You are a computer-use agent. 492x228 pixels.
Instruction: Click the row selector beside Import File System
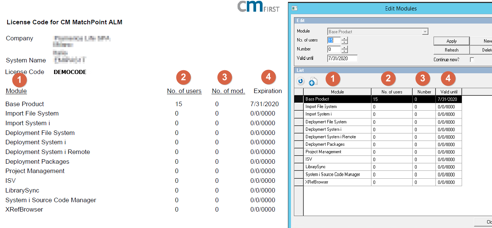coord(299,107)
